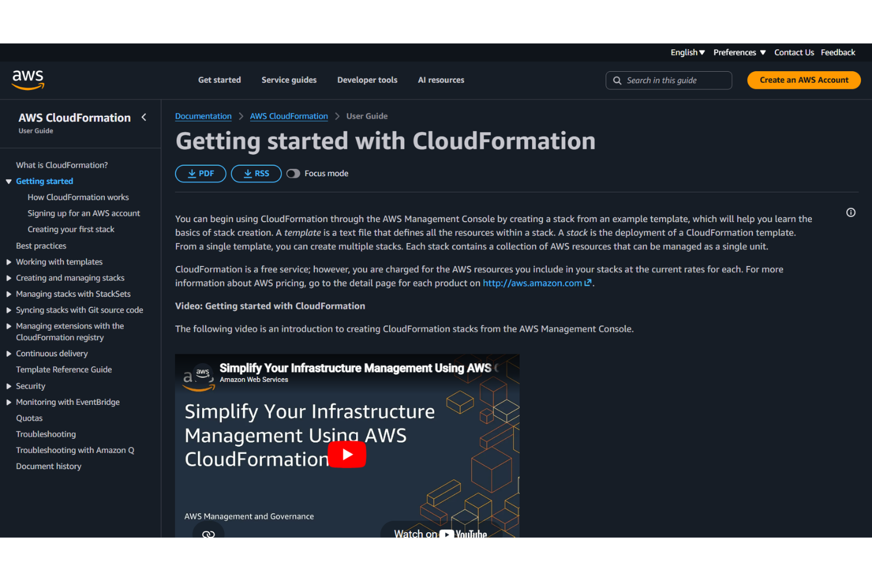Click the AWS logo
Viewport: 872px width, 581px height.
[x=28, y=79]
